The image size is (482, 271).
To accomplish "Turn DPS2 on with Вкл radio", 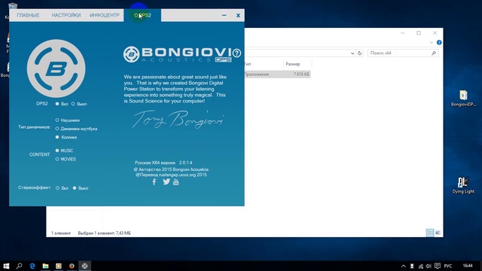I will click(x=57, y=104).
